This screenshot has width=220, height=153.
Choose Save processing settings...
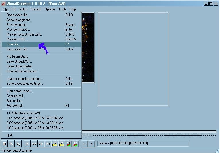[x=42, y=84]
